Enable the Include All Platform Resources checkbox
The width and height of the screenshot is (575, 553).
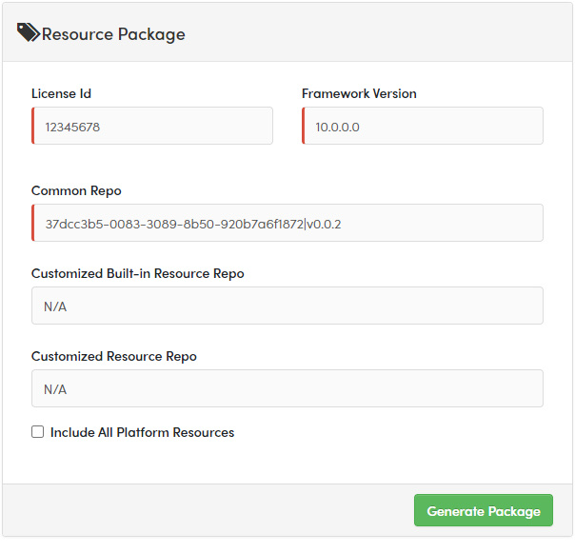pyautogui.click(x=38, y=431)
